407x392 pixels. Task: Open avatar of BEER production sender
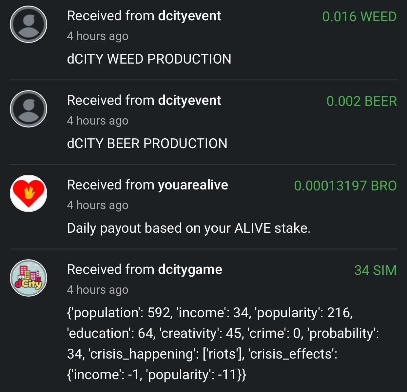coord(29,109)
